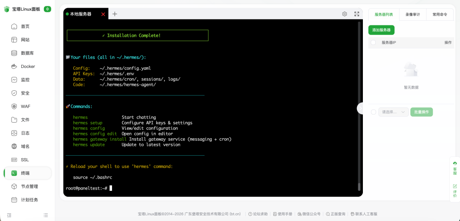This screenshot has height=221, width=460.
Task: Click the hermes gateway install command text
Action: [x=100, y=139]
